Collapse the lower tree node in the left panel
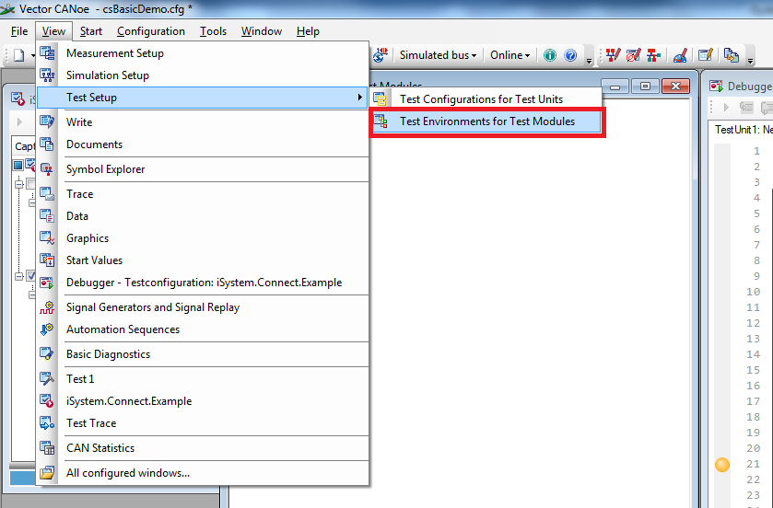 click(18, 276)
